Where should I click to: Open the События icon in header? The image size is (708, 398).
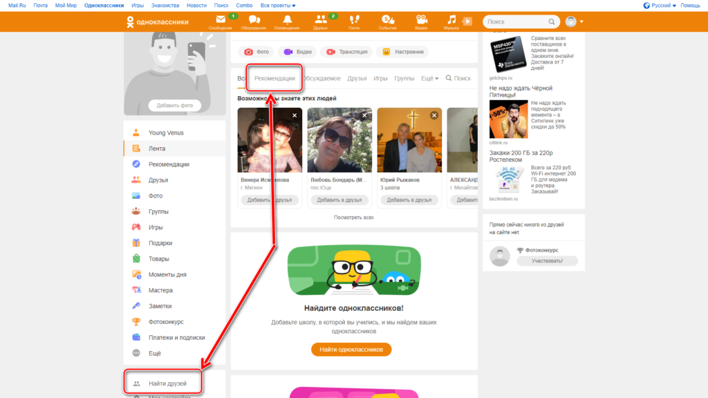(388, 20)
